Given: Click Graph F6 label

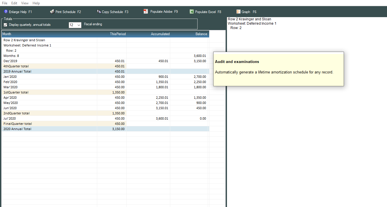Looking at the screenshot, I should pos(249,12).
